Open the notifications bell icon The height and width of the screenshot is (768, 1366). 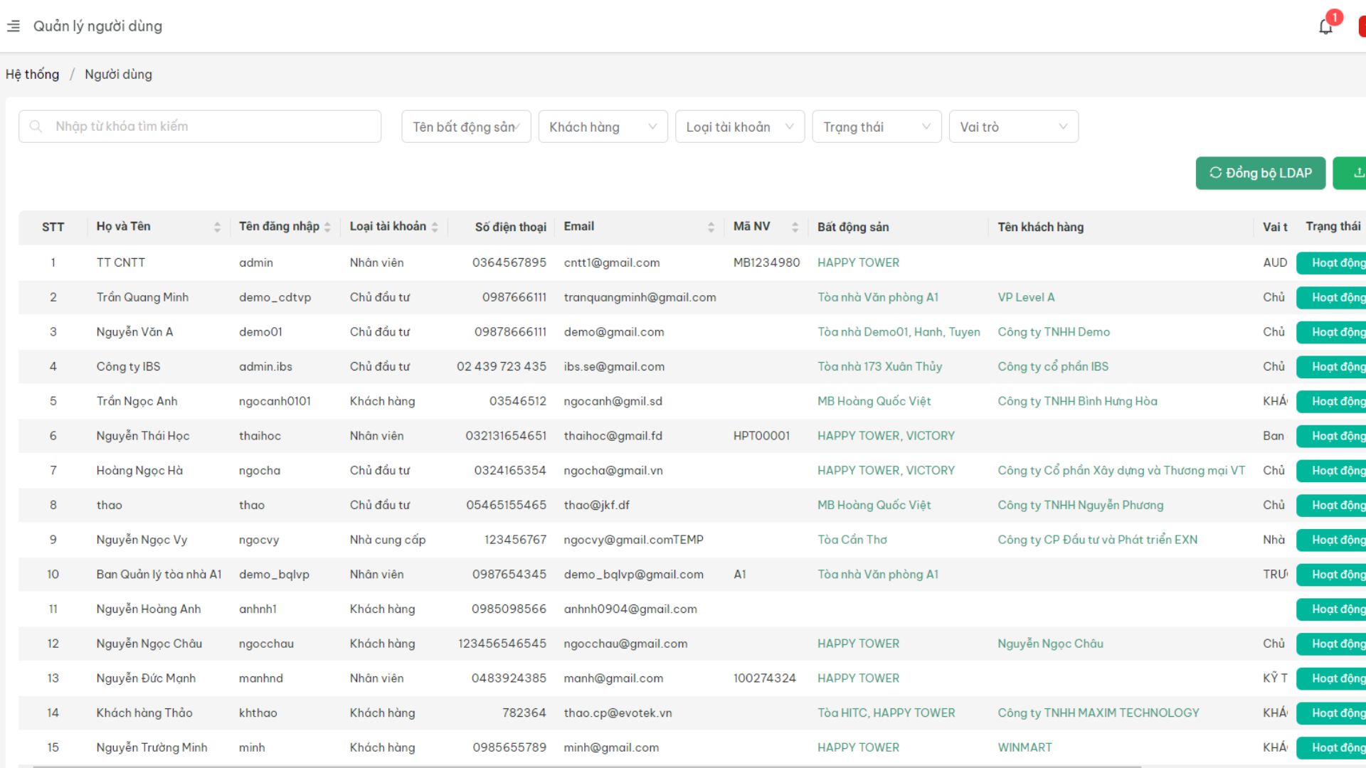[x=1325, y=26]
